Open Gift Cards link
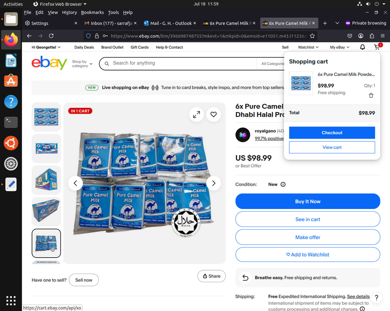Viewport: 390px width, 311px height. click(139, 47)
